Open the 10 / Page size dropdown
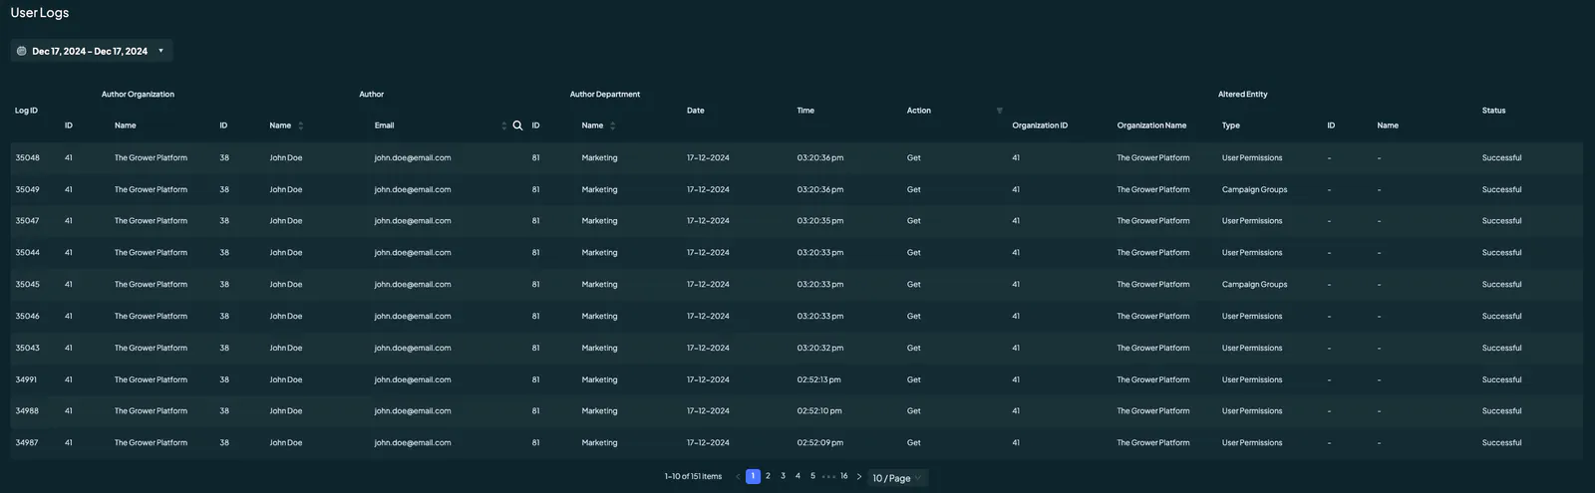Viewport: 1595px width, 493px height. click(898, 478)
